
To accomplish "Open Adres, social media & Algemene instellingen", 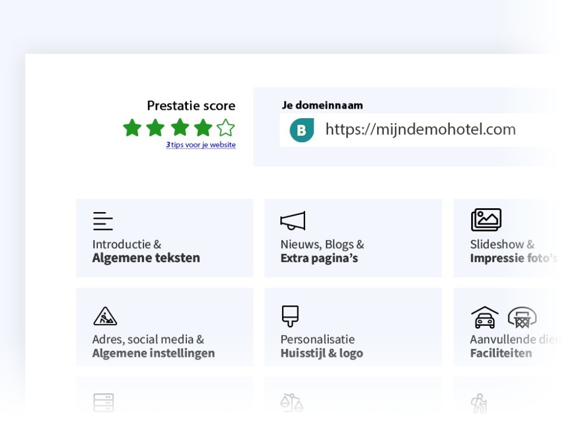I will coord(164,326).
